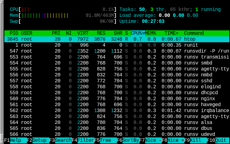
Task: Click the 8.1% CPU usage value
Action: pyautogui.click(x=108, y=10)
